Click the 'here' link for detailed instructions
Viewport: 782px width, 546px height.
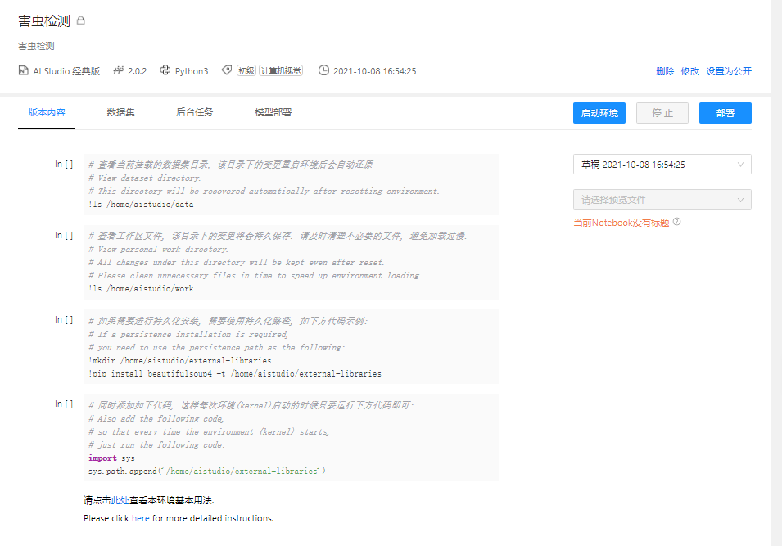click(141, 518)
